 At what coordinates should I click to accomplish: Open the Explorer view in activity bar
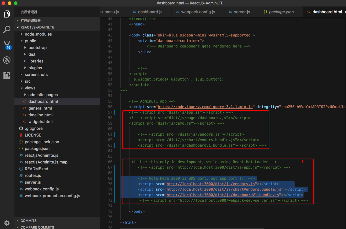click(x=7, y=14)
